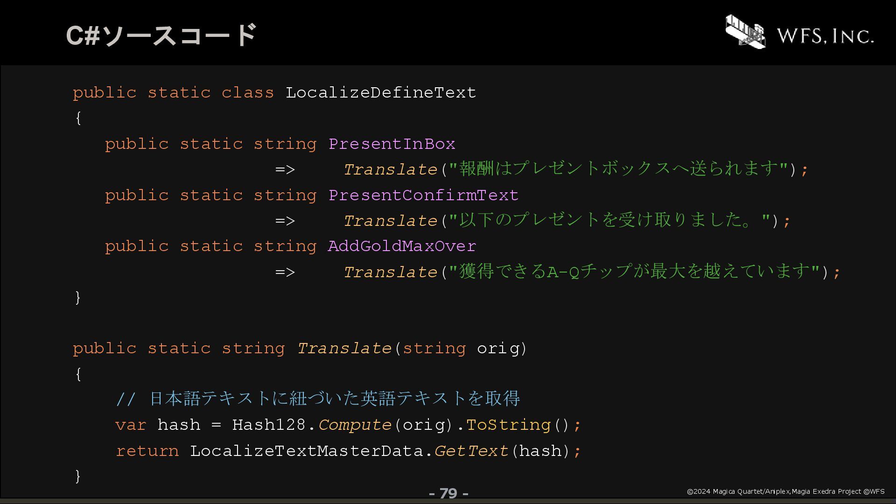This screenshot has height=504, width=896.
Task: Click the "PresentConfirmText" property name
Action: coord(424,195)
